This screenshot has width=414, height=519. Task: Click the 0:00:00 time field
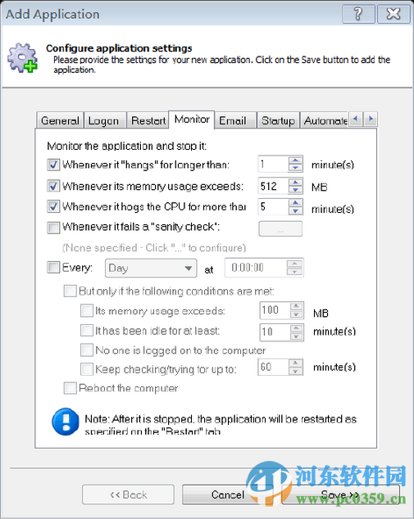point(256,268)
